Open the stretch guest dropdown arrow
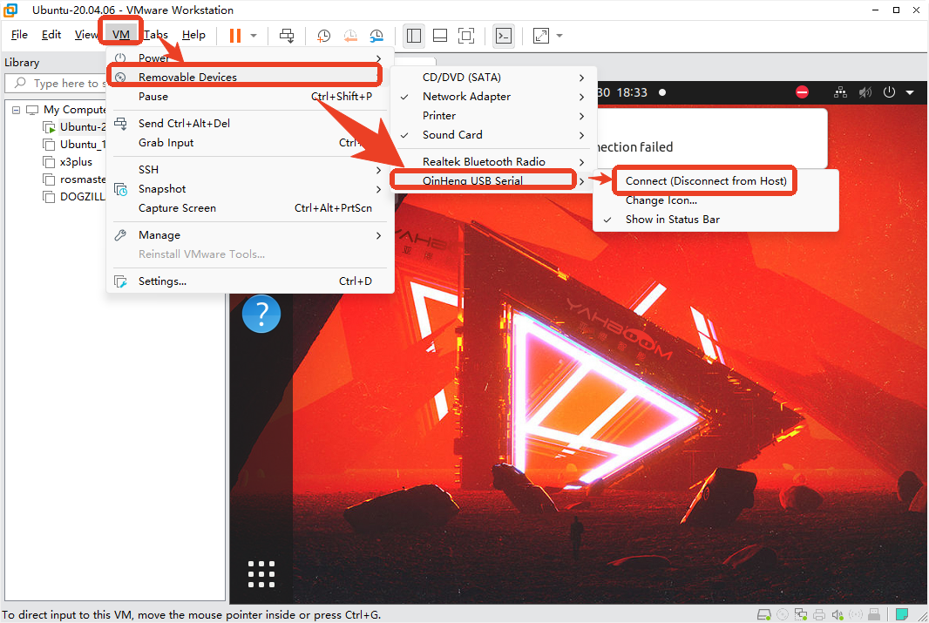The height and width of the screenshot is (623, 929). pos(559,36)
